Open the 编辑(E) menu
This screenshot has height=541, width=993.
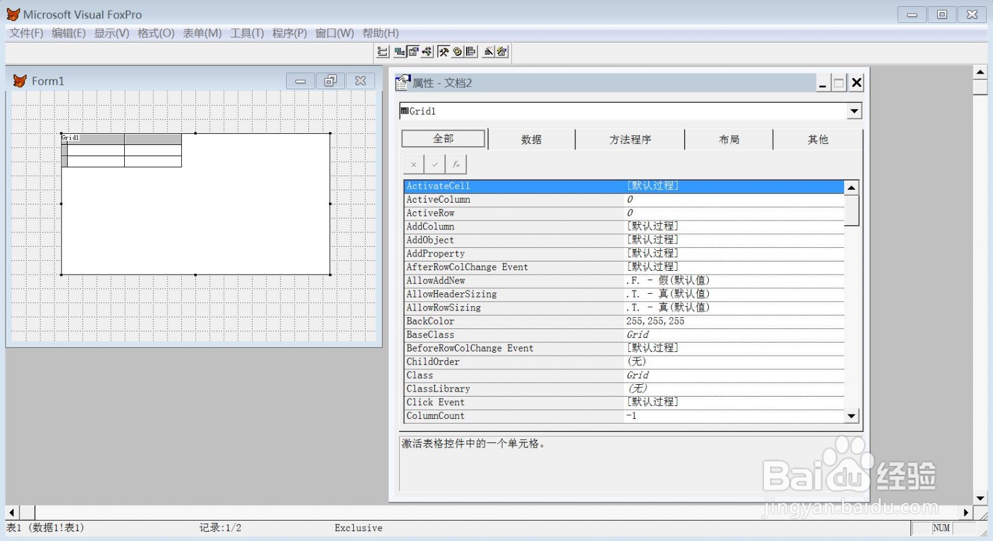point(69,33)
